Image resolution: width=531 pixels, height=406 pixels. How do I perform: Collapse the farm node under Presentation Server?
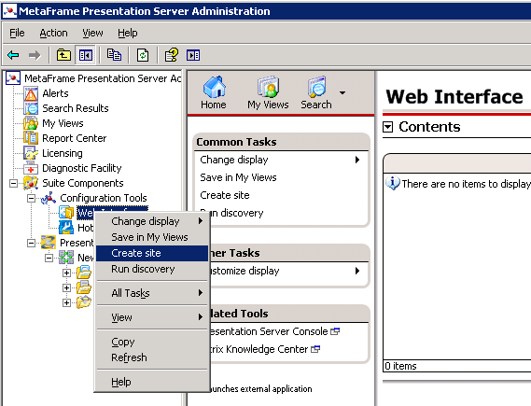49,258
